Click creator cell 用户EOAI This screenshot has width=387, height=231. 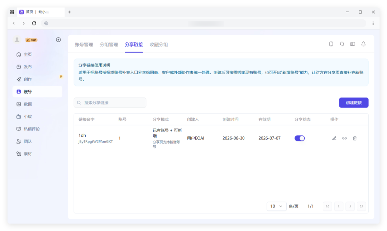[x=196, y=138]
